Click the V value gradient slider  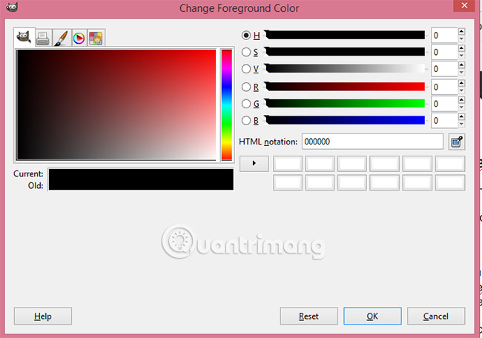(345, 68)
